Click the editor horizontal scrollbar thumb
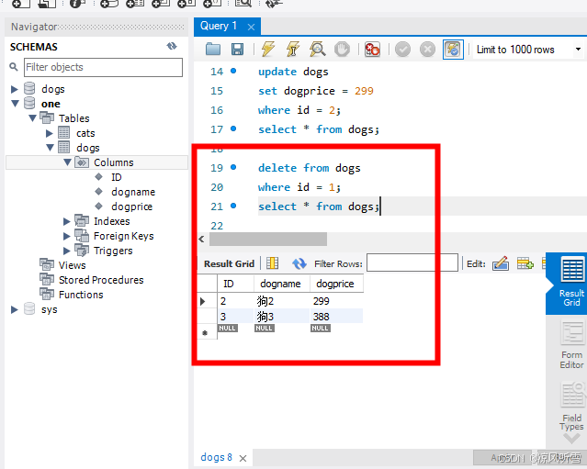The image size is (587, 469). coord(268,239)
